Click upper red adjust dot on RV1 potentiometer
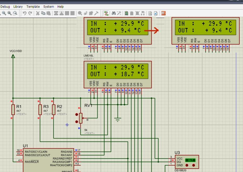The image size is (243, 172). click(76, 114)
